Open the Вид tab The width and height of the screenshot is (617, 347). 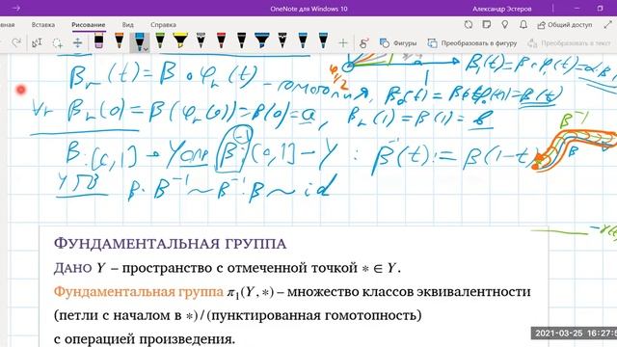pyautogui.click(x=127, y=24)
